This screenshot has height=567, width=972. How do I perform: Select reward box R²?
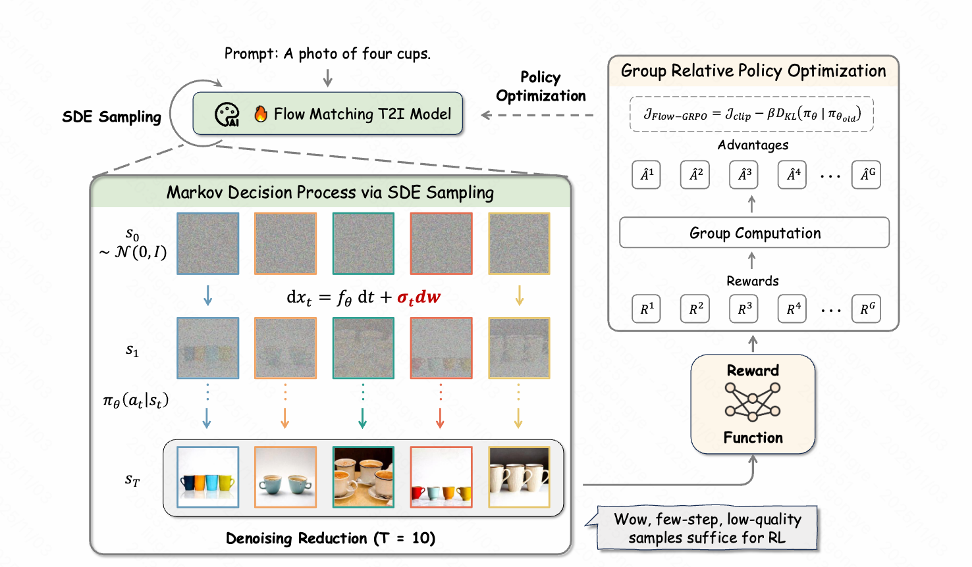[695, 308]
